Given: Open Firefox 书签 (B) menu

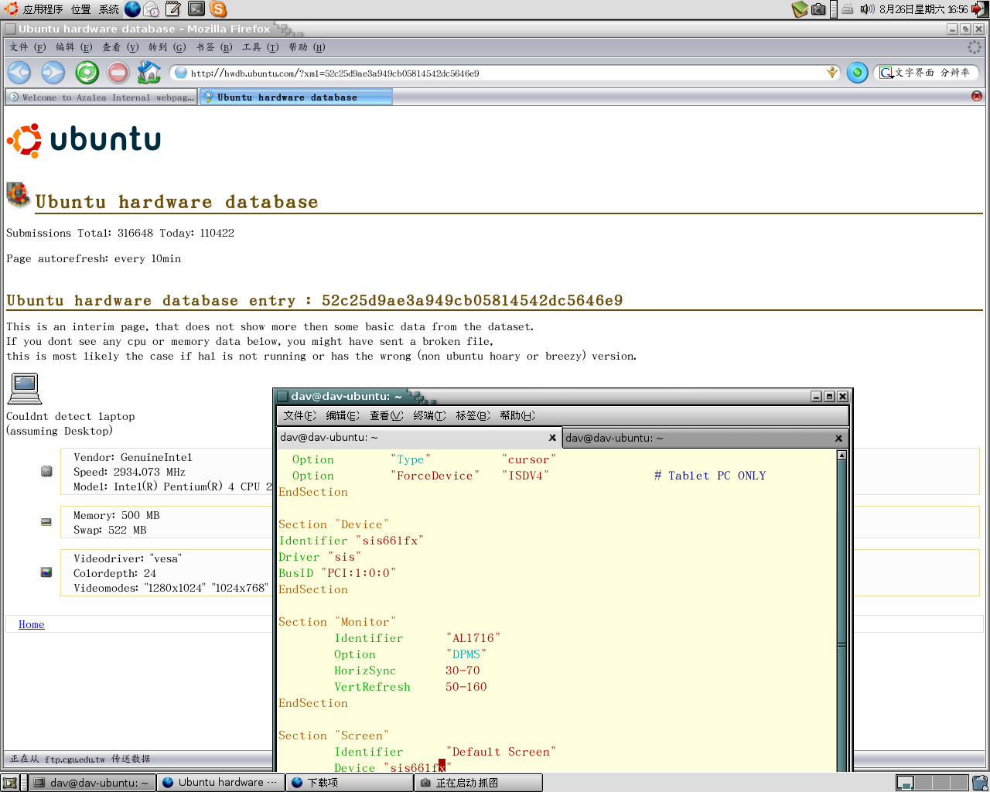Looking at the screenshot, I should 214,47.
